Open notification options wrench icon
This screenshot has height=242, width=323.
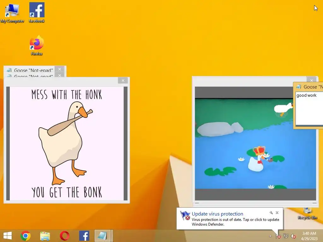click(271, 213)
